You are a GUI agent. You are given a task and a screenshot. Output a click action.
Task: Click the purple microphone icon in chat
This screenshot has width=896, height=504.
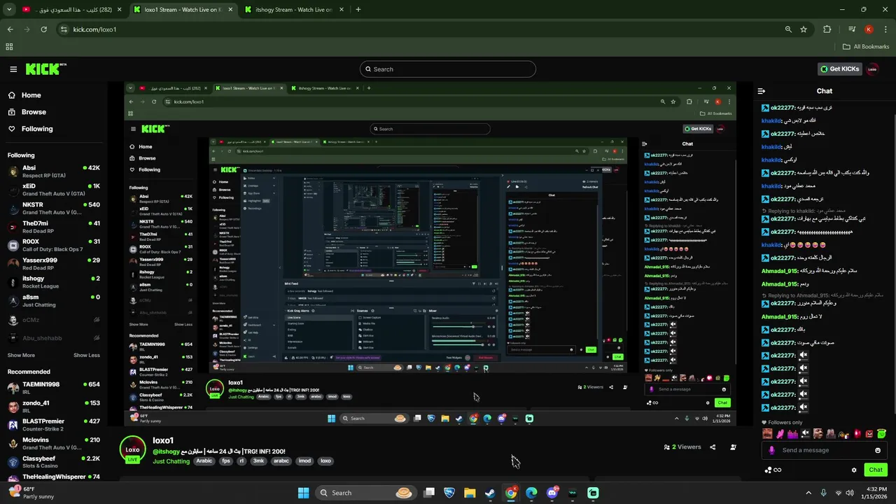click(772, 450)
